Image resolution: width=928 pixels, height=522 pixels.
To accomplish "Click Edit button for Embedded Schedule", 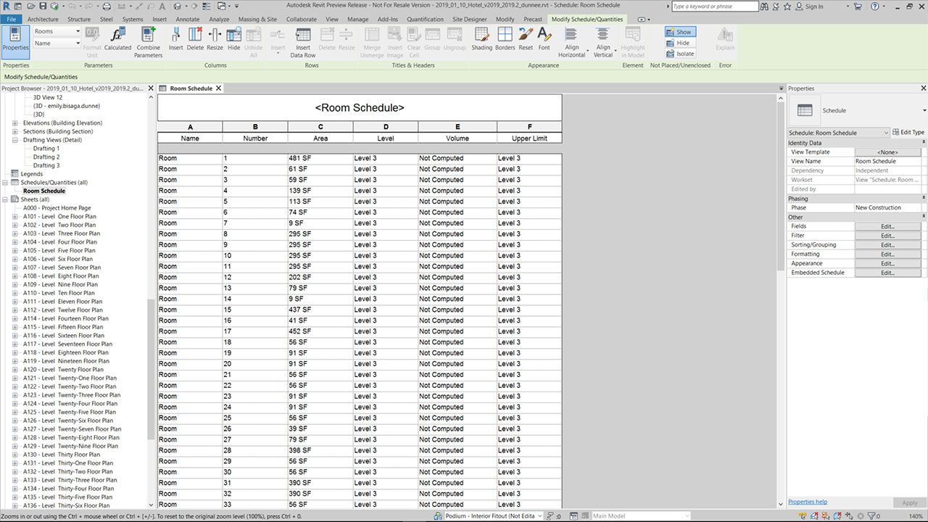I will pos(887,273).
